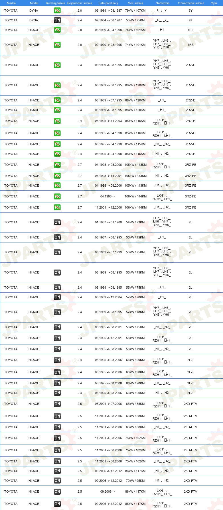Click the Model column header

(34, 3)
